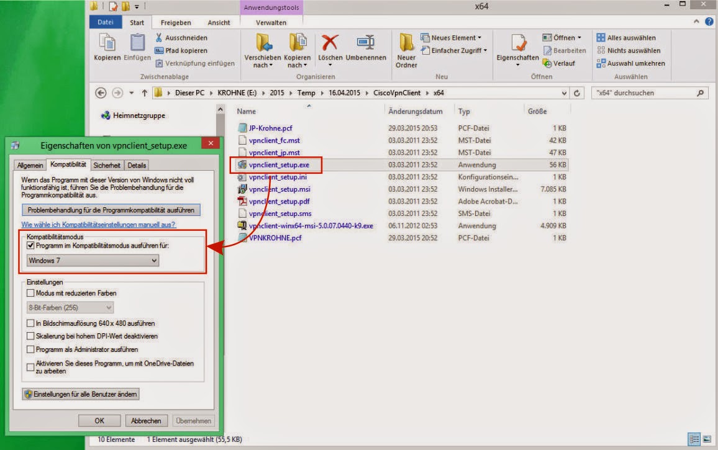Open Explorer help question mark icon
This screenshot has height=450, width=718.
[709, 22]
